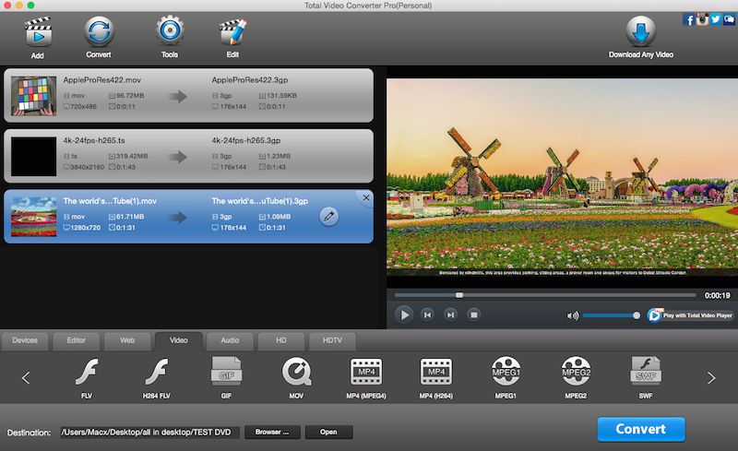738x451 pixels.
Task: Click the 3840x2160 resolution value
Action: [x=87, y=167]
